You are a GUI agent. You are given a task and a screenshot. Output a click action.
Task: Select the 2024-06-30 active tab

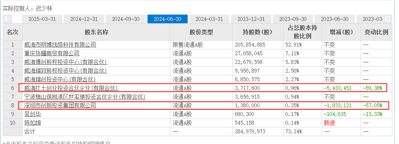(x=168, y=19)
